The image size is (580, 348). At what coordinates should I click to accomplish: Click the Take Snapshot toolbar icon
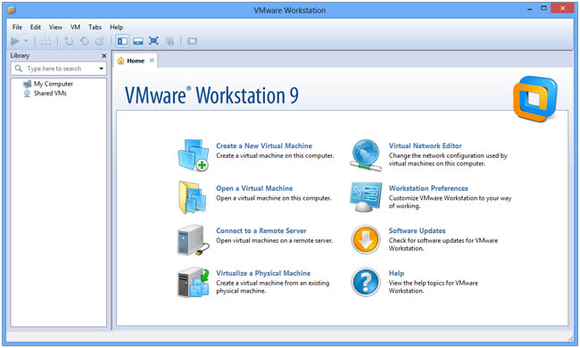(x=69, y=41)
